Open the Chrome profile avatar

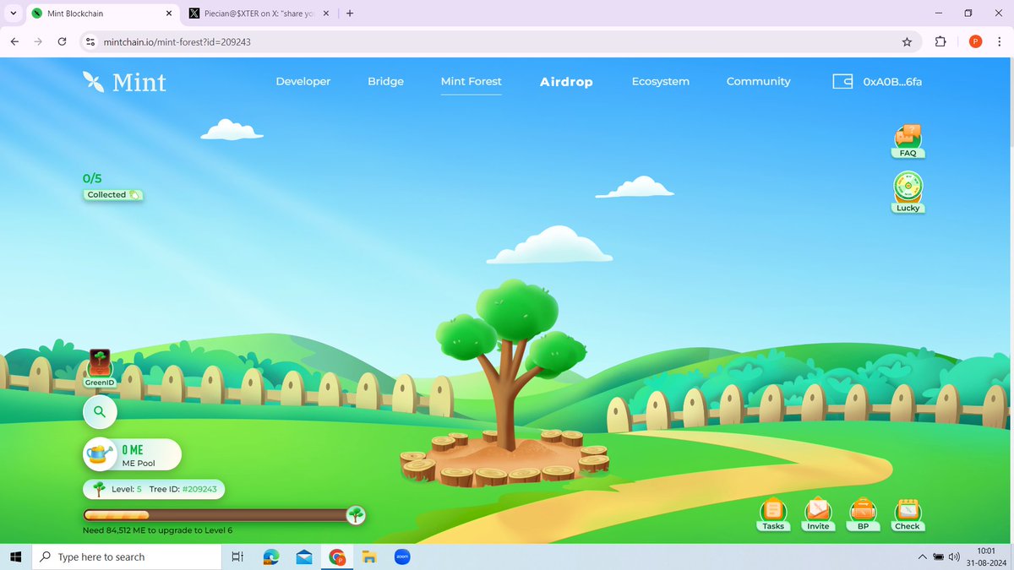(975, 41)
